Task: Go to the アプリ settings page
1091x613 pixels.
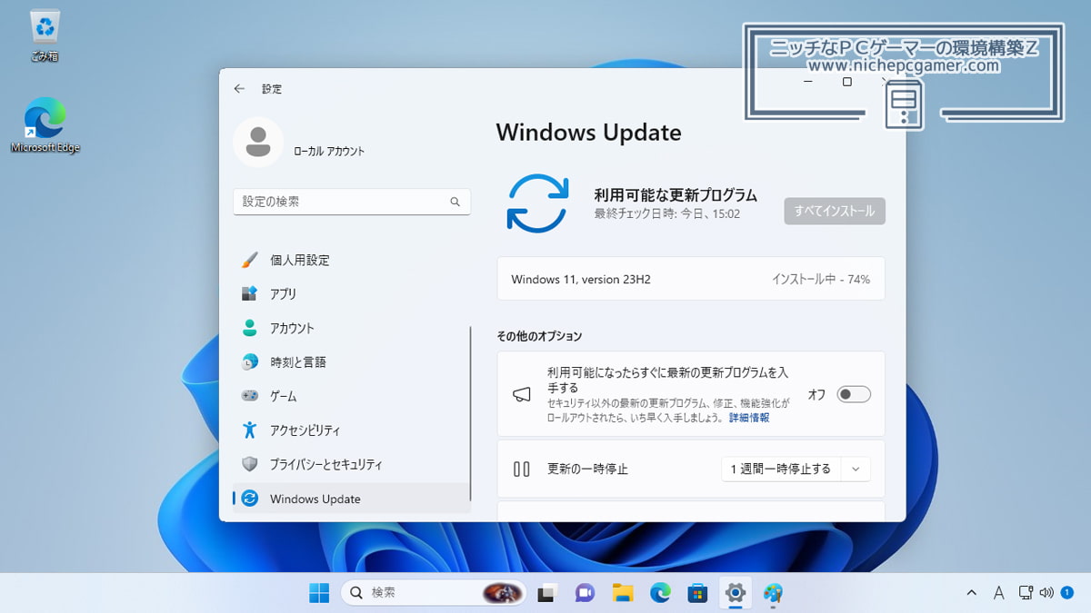Action: click(352, 294)
